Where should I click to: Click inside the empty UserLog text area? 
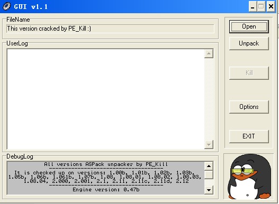105,99
